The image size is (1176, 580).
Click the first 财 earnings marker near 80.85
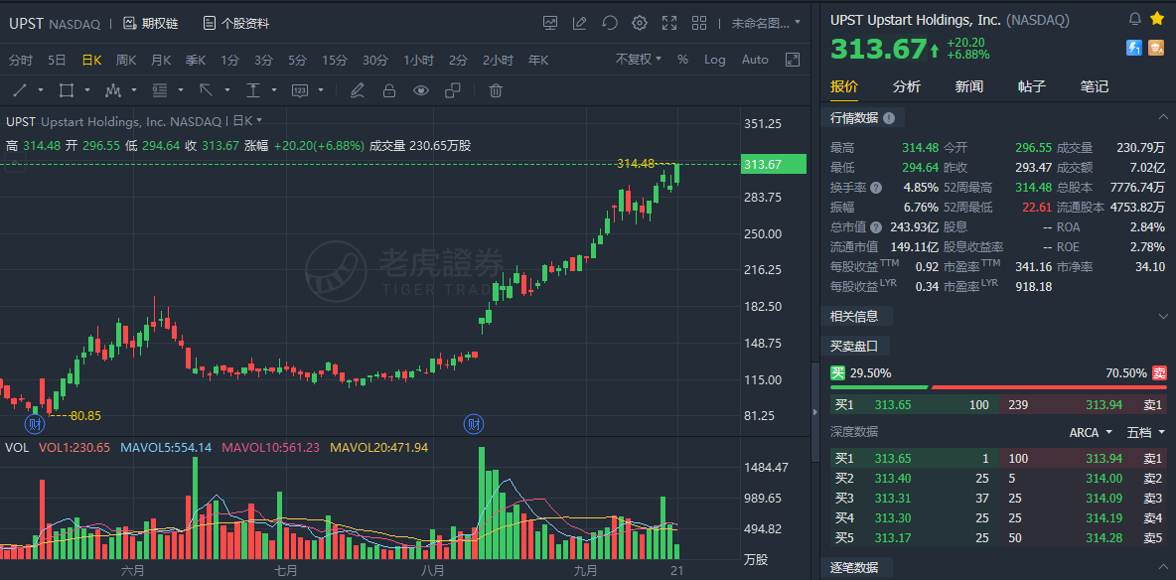point(35,424)
